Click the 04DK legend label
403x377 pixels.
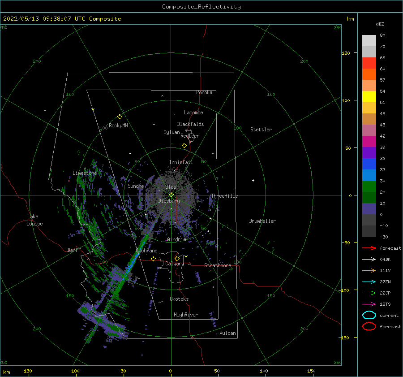[x=385, y=259]
